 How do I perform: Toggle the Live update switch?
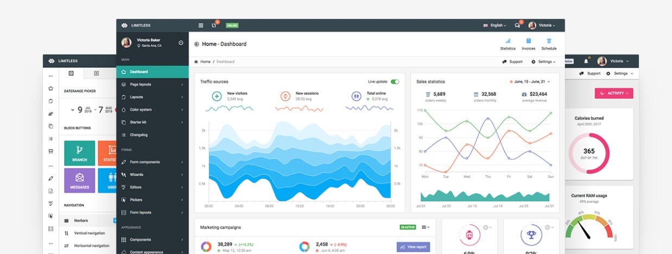pos(395,82)
